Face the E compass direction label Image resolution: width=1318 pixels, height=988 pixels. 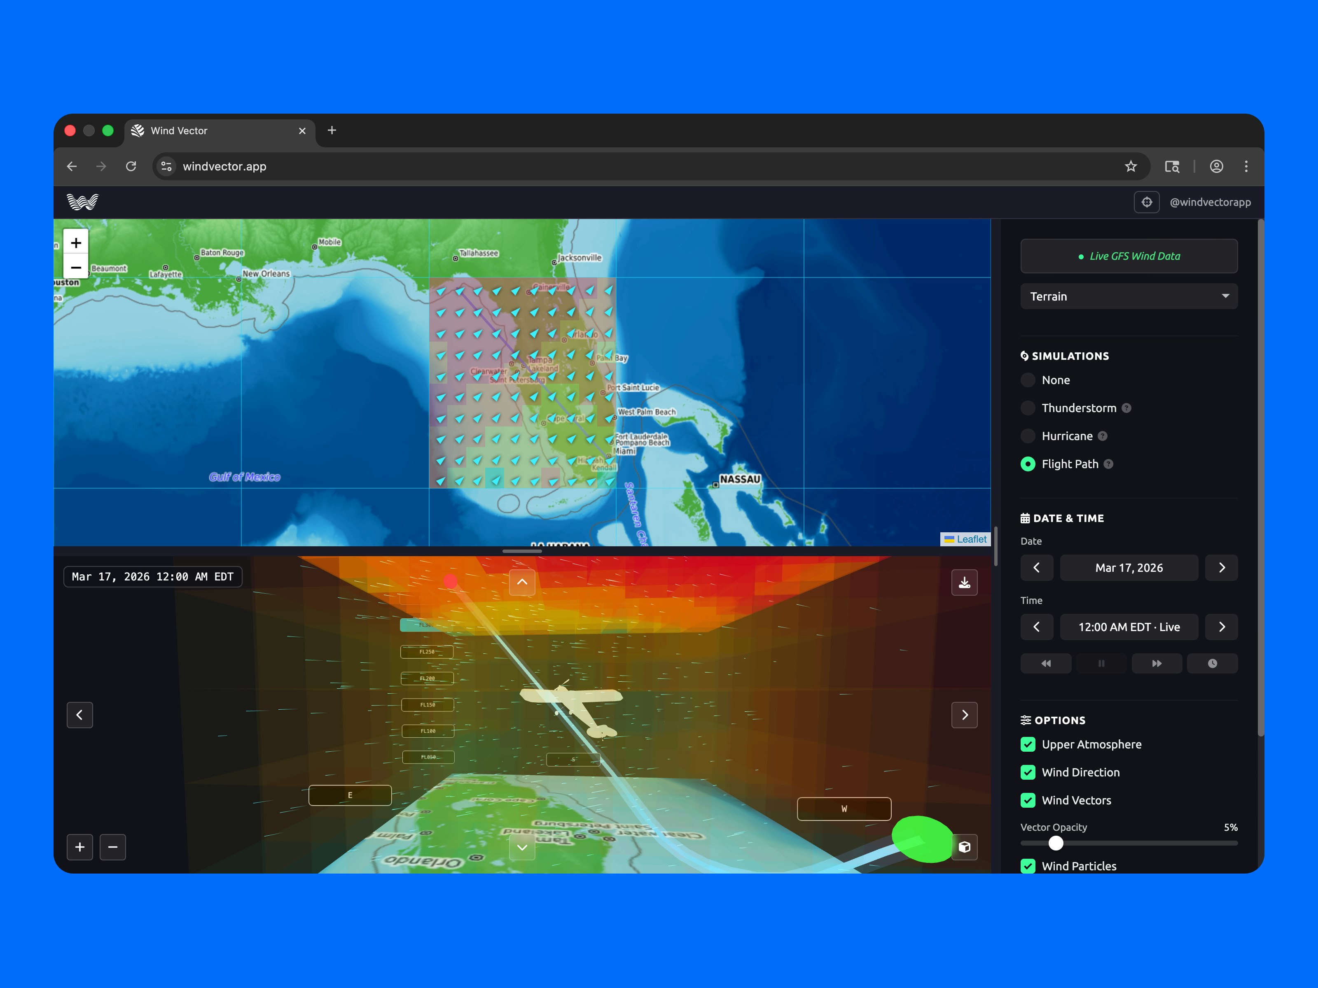[350, 795]
